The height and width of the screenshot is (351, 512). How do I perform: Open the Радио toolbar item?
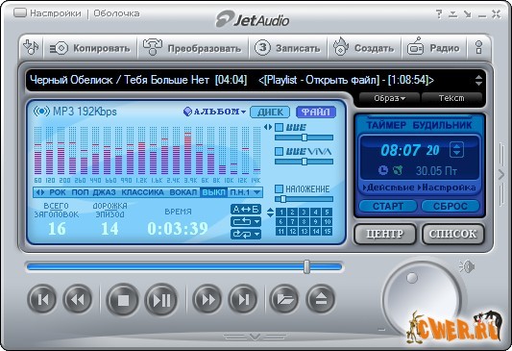(433, 48)
